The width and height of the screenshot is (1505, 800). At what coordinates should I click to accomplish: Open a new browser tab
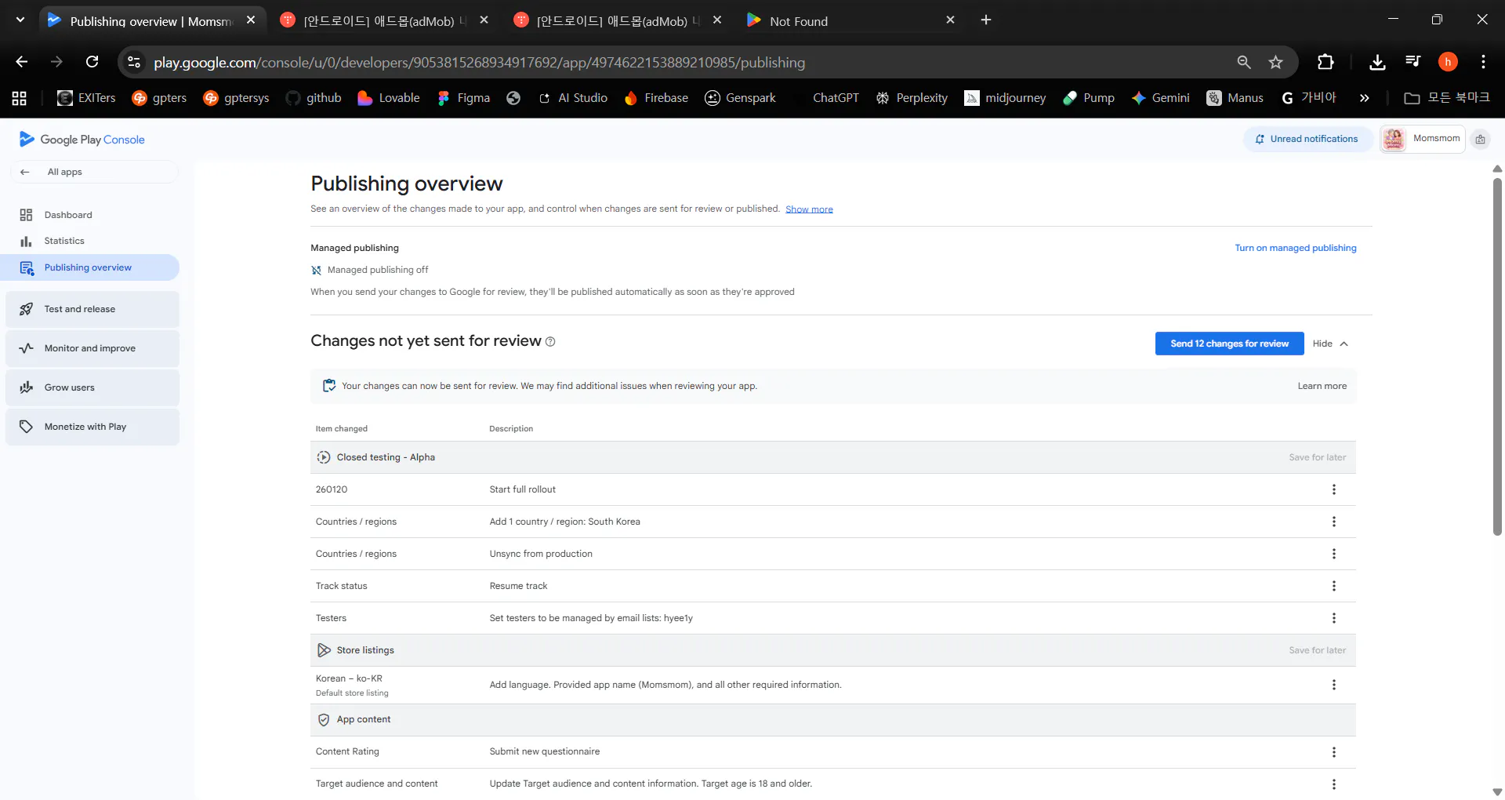986,20
